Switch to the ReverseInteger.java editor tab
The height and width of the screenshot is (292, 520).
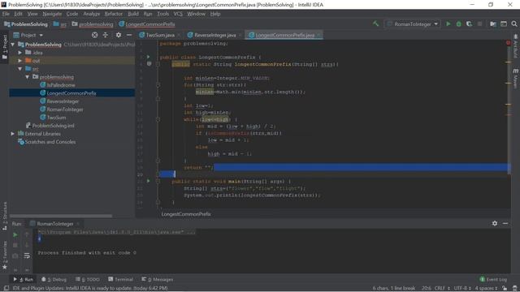click(x=214, y=35)
